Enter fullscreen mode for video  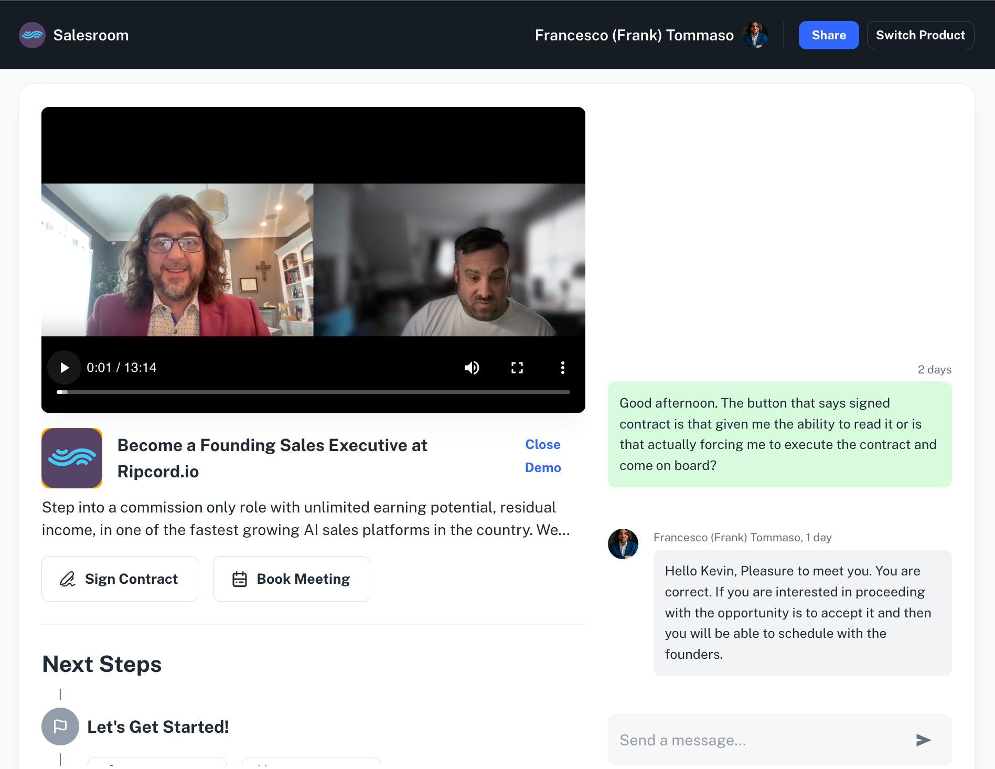[x=517, y=368]
